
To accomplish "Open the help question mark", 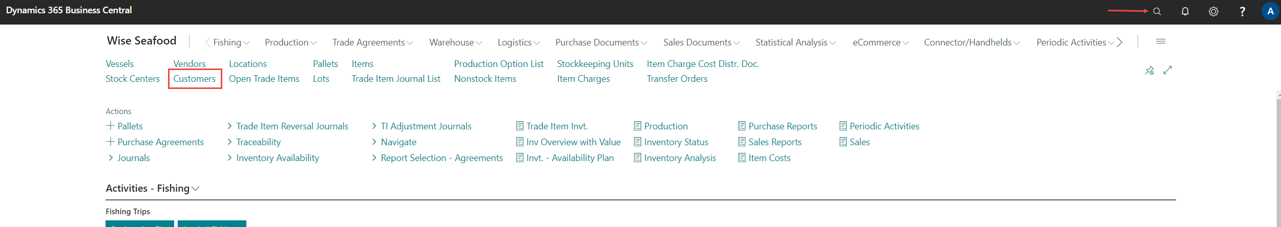I will [1242, 11].
